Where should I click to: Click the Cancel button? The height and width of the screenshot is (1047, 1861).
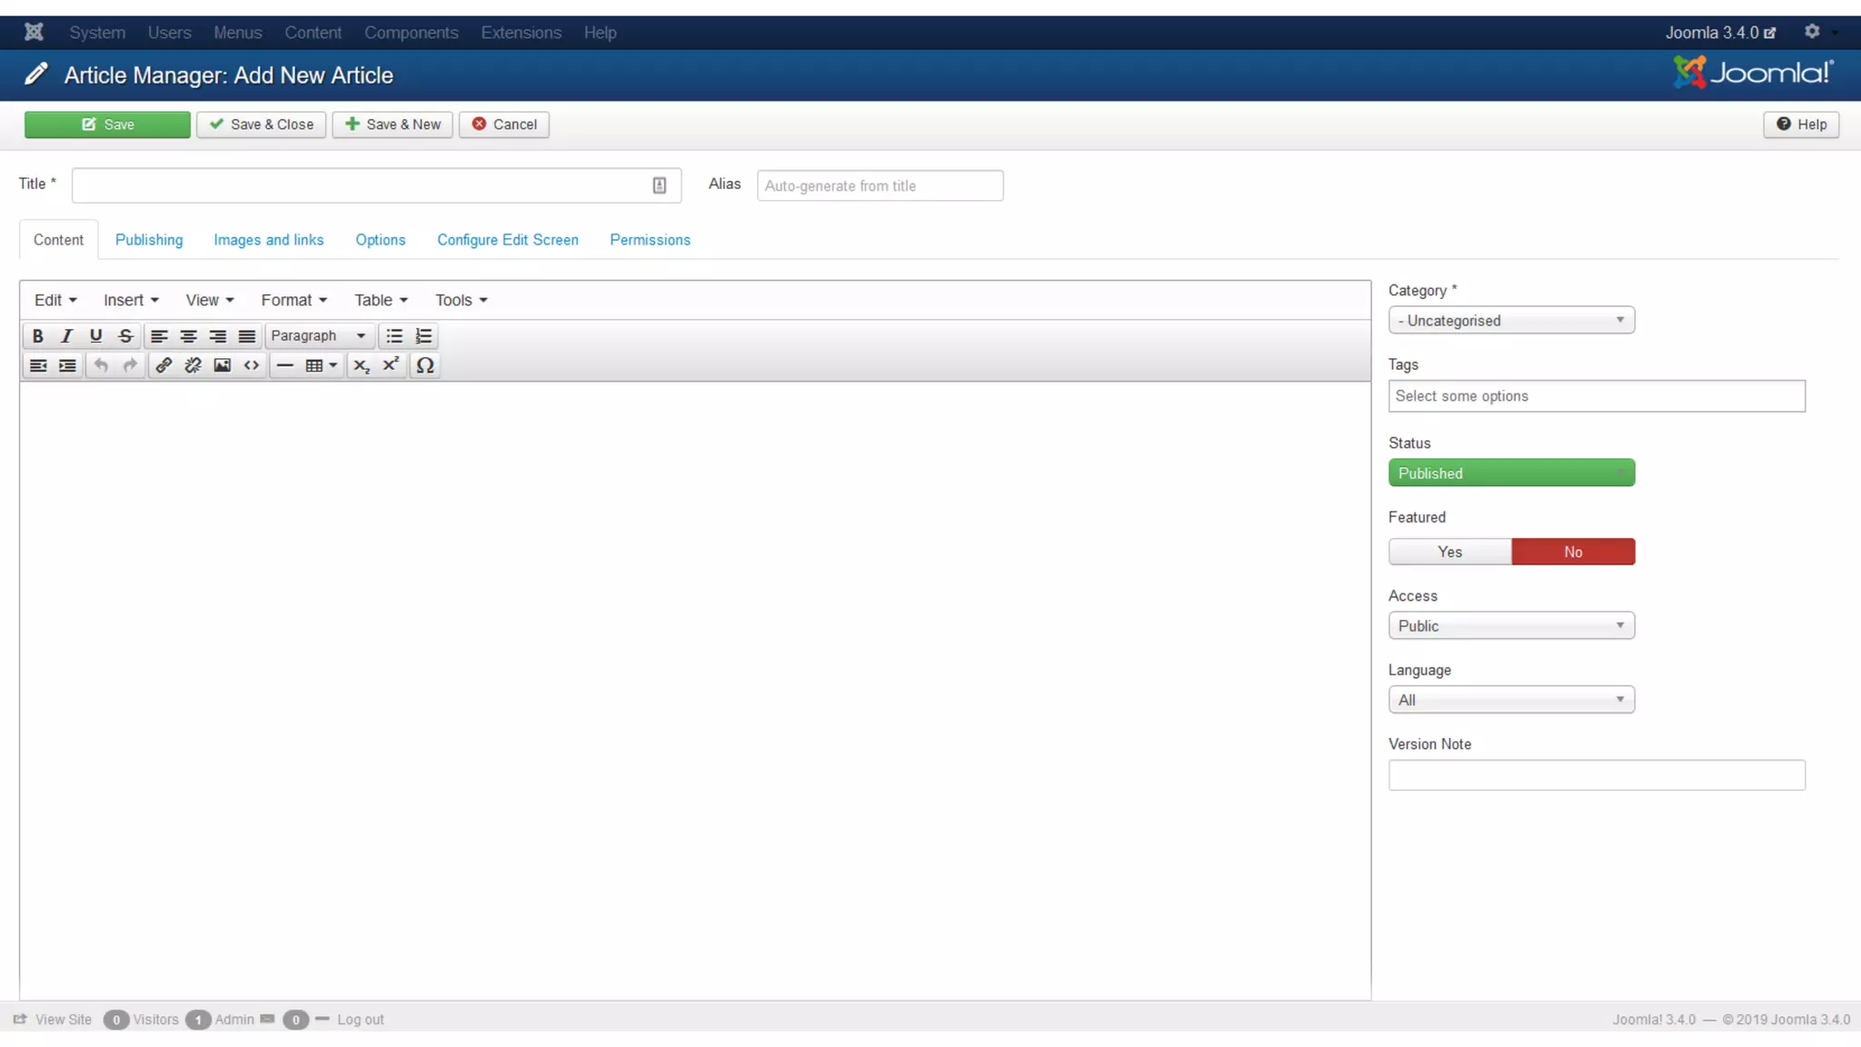pos(504,125)
